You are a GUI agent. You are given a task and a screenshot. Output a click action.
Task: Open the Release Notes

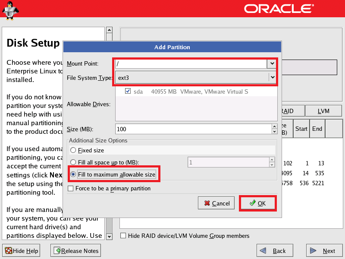point(76,251)
